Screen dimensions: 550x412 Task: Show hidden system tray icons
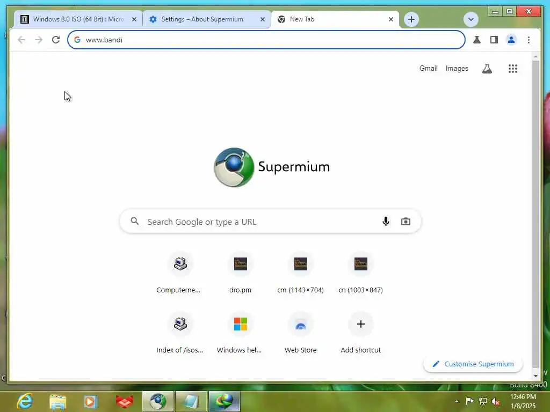(x=457, y=401)
